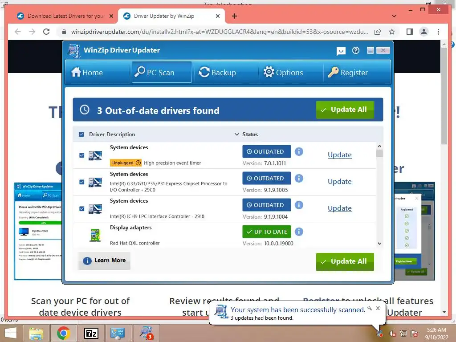Click the clock icon in results banner
Image resolution: width=456 pixels, height=342 pixels.
coord(85,110)
